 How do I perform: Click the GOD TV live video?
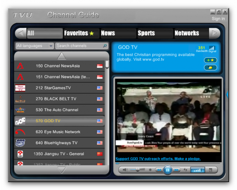point(168,118)
